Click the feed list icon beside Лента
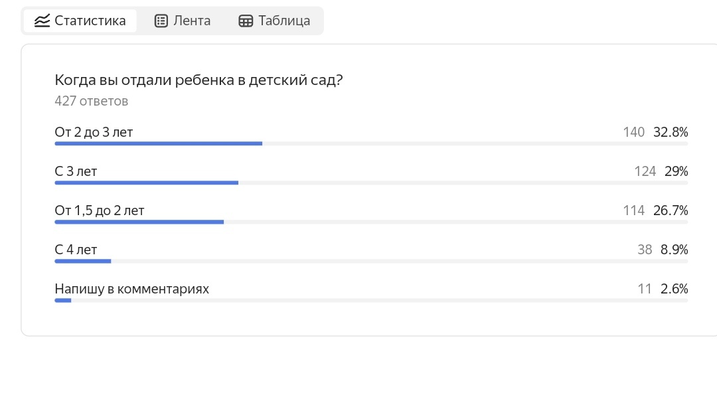Screen dimensions: 717x411 pyautogui.click(x=161, y=21)
